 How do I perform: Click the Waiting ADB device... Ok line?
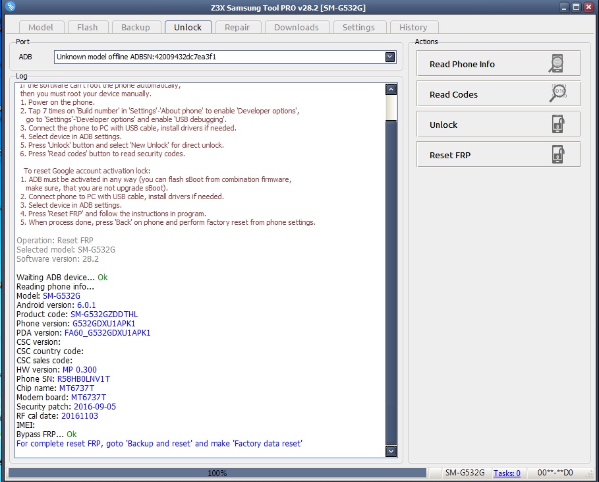(x=62, y=277)
